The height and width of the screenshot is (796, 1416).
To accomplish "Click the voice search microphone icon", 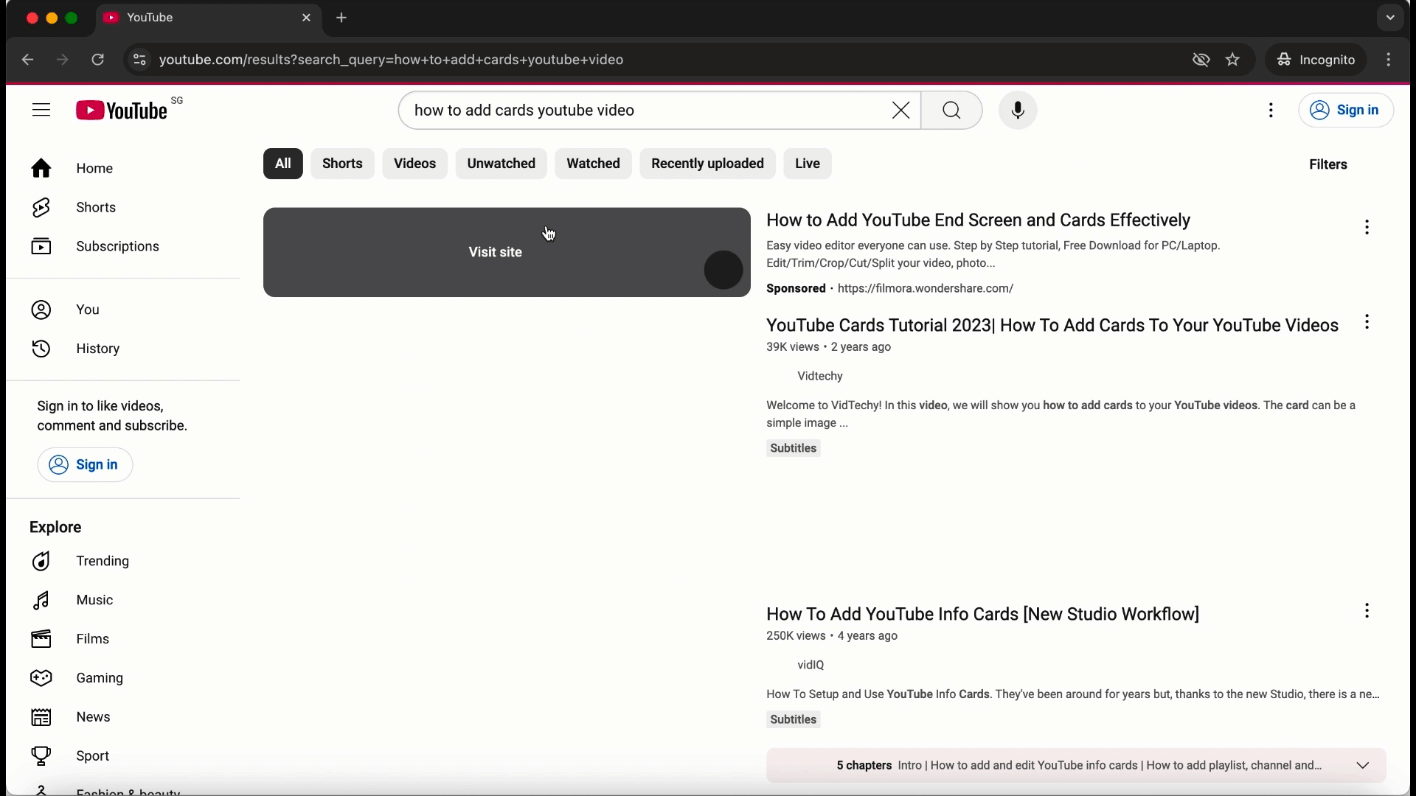I will coord(1018,111).
